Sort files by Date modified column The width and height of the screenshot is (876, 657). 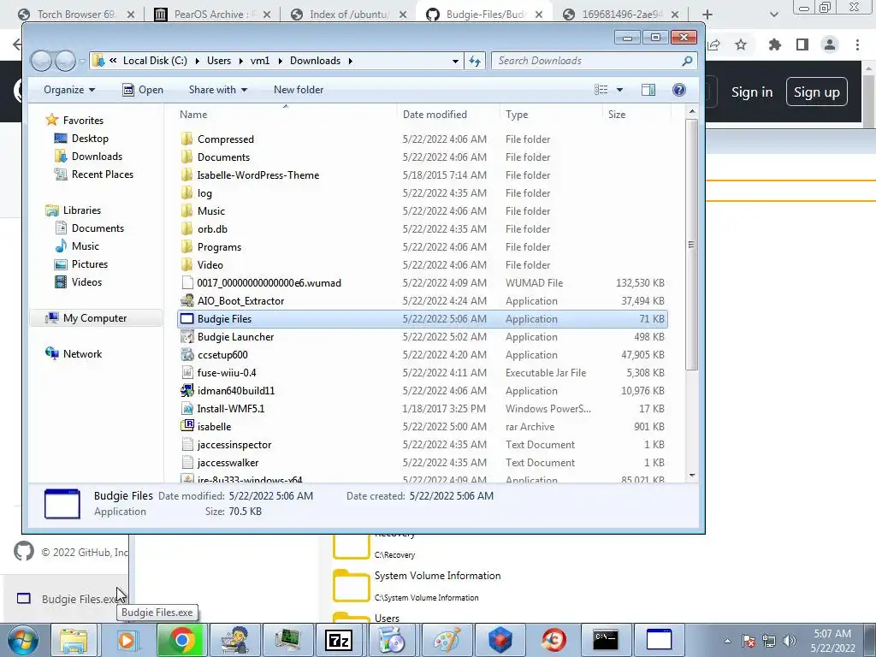pyautogui.click(x=435, y=115)
